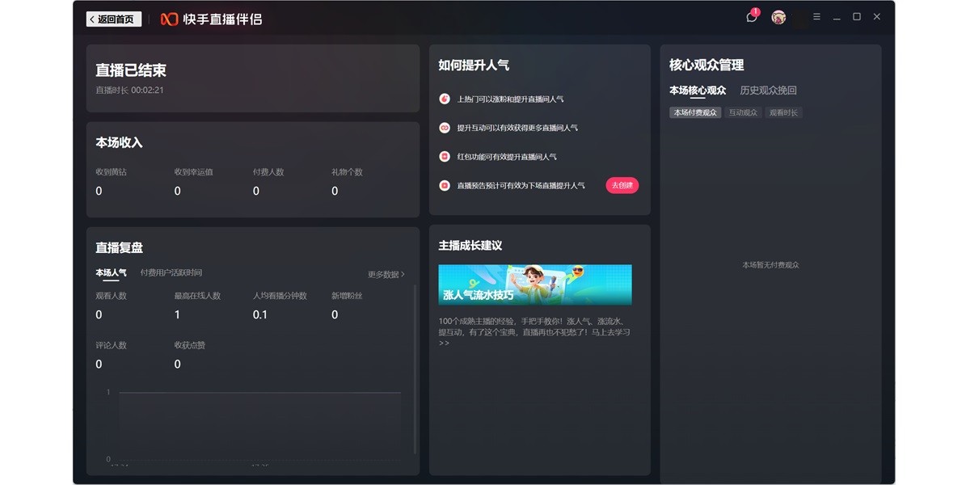Open the hamburger menu icon

(x=816, y=17)
